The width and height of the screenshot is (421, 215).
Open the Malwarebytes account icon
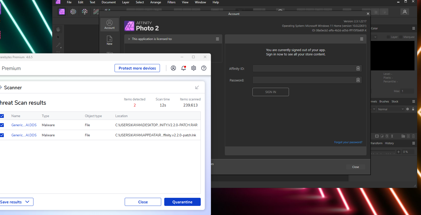173,68
